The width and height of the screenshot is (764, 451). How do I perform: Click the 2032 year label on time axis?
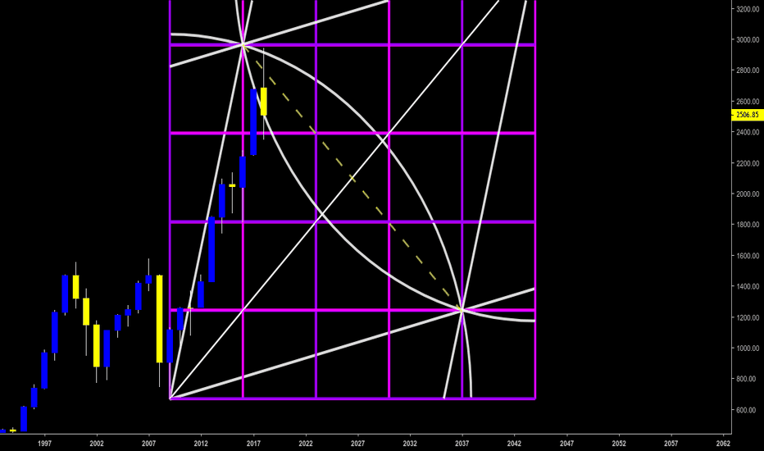(410, 443)
